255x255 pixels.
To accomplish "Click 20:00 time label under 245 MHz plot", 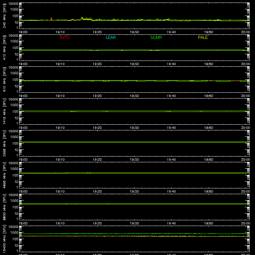I will click(x=245, y=32).
